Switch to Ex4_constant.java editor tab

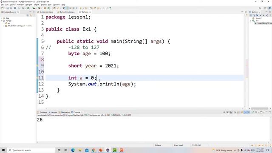[45, 12]
